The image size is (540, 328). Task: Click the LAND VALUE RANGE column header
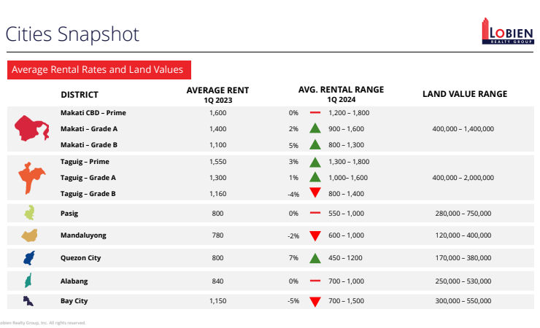coord(465,94)
